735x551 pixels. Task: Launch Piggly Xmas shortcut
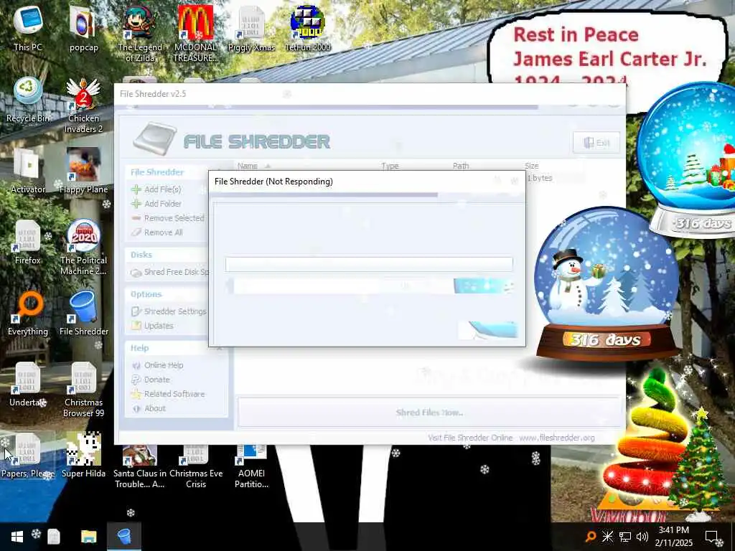[x=251, y=28]
